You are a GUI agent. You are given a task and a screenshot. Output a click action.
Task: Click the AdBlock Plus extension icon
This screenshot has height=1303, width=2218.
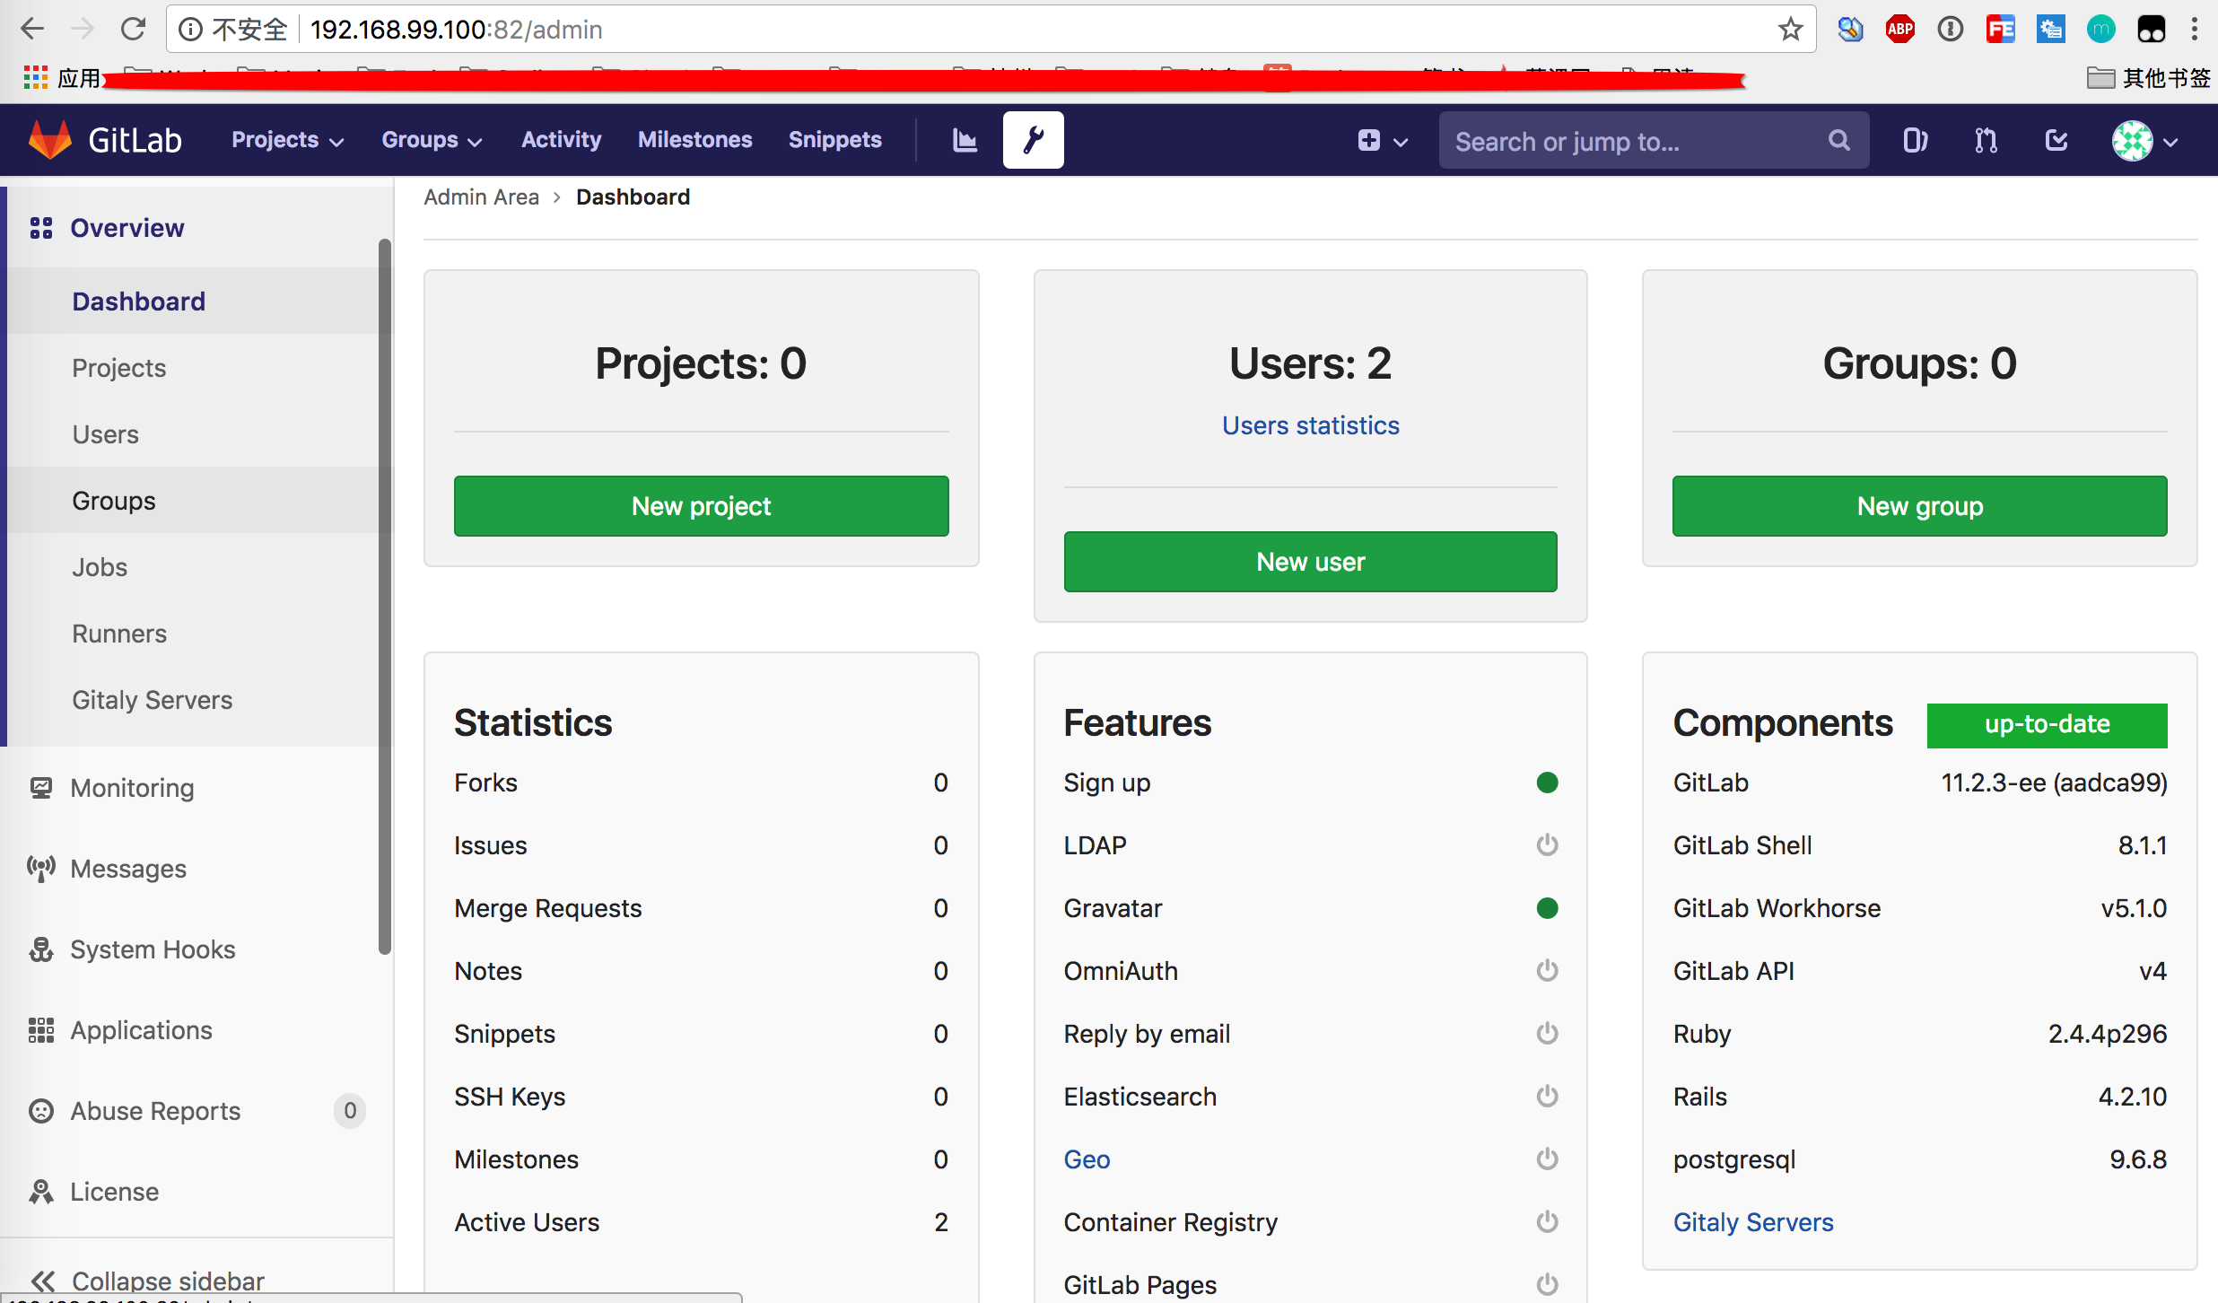point(1899,30)
